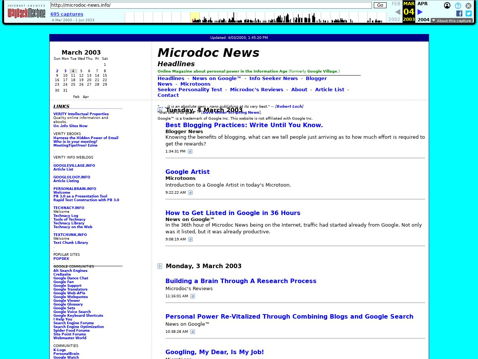Screen dimensions: 478x359
Task: Open Google Artist article headline
Action: tap(187, 172)
